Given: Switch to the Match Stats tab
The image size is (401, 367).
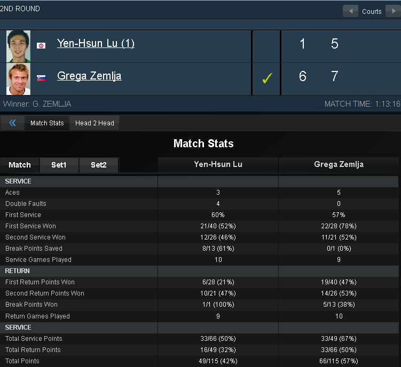Looking at the screenshot, I should click(47, 123).
